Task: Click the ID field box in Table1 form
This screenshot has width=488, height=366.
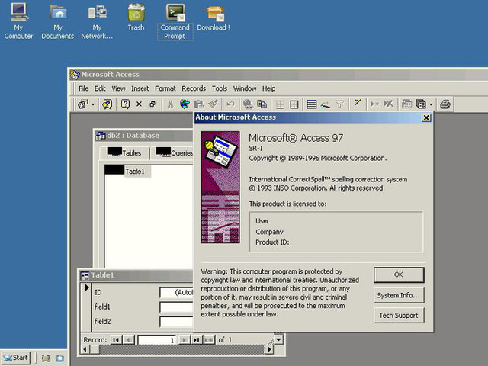Action: [176, 293]
